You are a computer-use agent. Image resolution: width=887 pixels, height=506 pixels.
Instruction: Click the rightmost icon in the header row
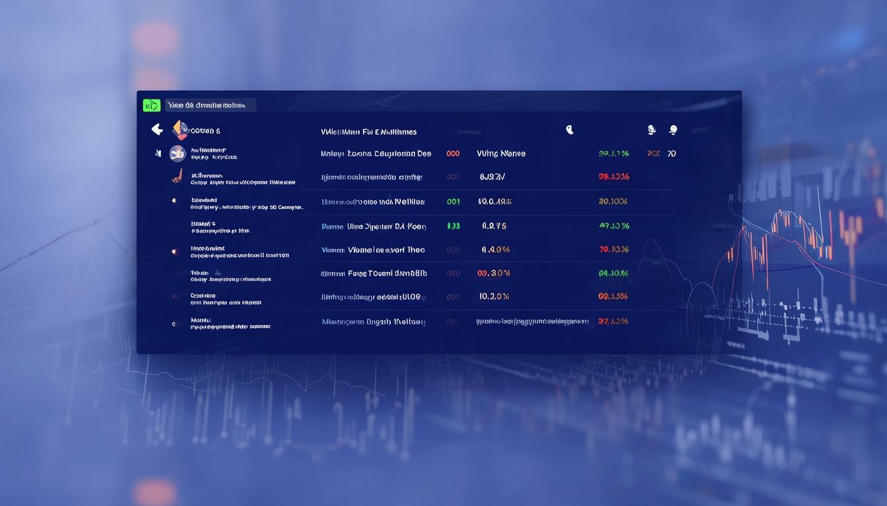[x=673, y=130]
